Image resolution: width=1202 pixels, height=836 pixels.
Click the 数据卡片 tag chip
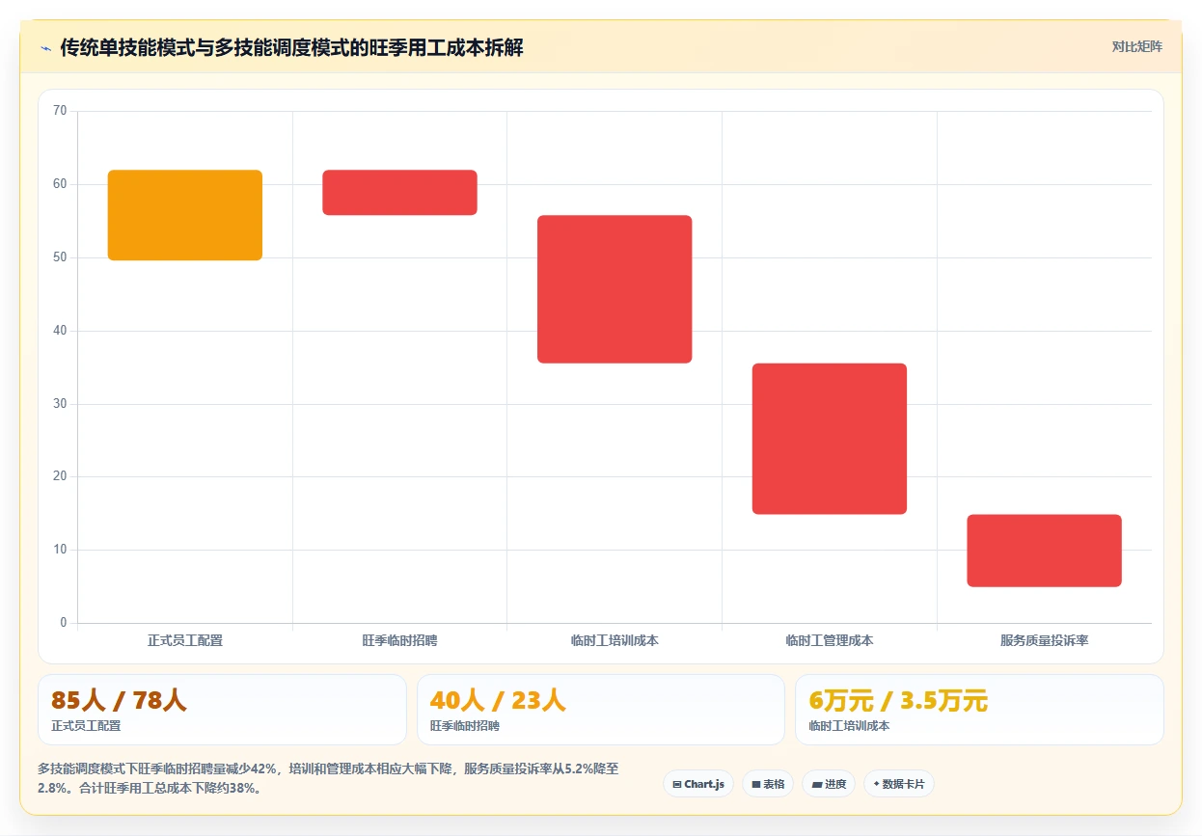click(899, 784)
